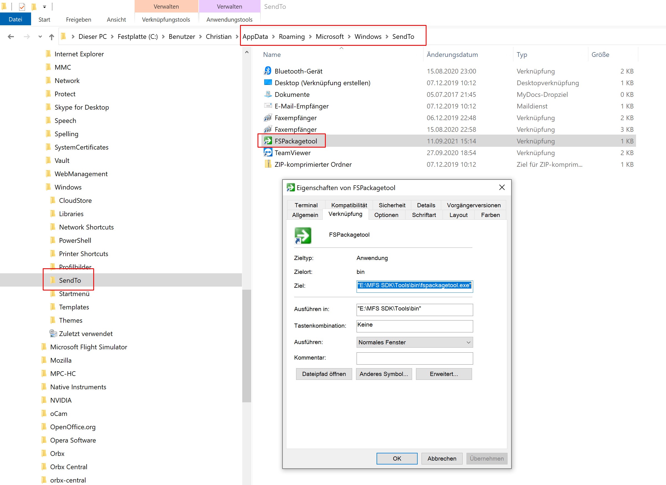Click the E-Mail-Empfänger envelope icon
This screenshot has height=485, width=666.
[268, 106]
